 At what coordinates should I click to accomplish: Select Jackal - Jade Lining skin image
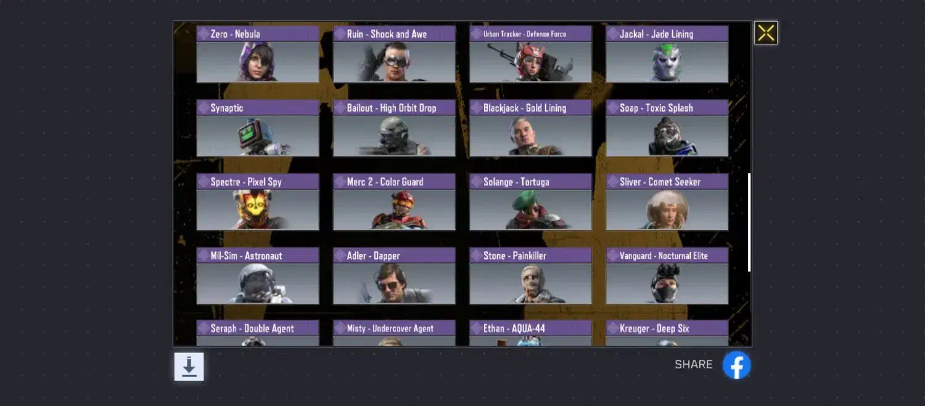(x=667, y=62)
